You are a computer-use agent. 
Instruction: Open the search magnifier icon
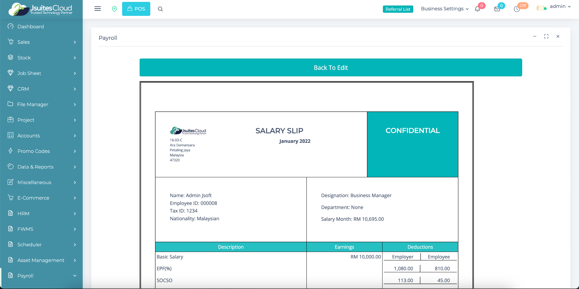[160, 9]
